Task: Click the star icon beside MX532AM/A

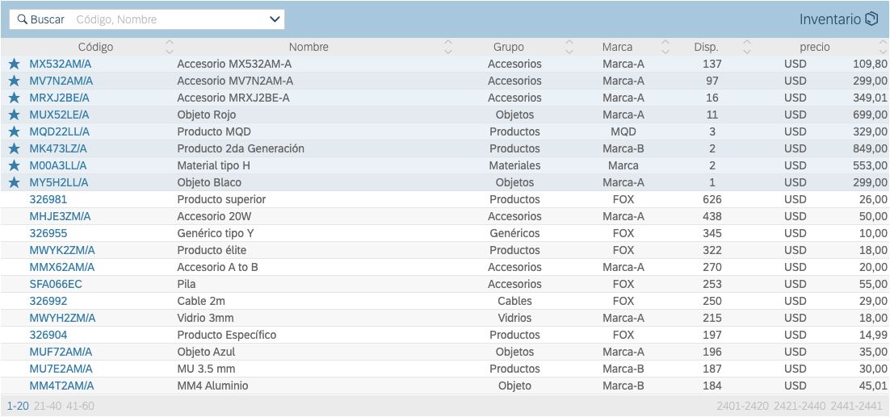Action: coord(14,64)
